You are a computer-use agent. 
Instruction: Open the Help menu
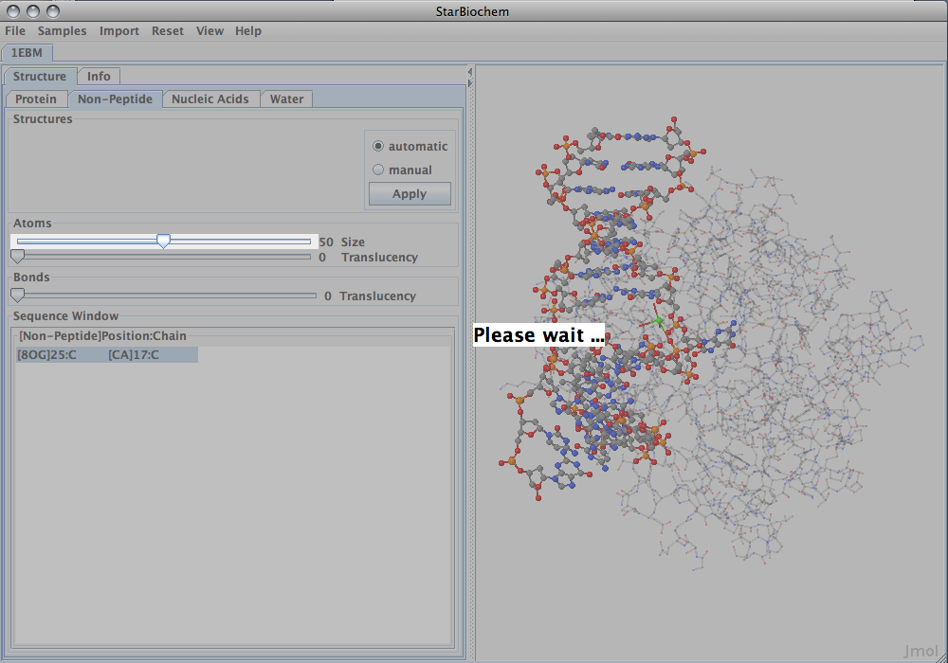[x=248, y=31]
